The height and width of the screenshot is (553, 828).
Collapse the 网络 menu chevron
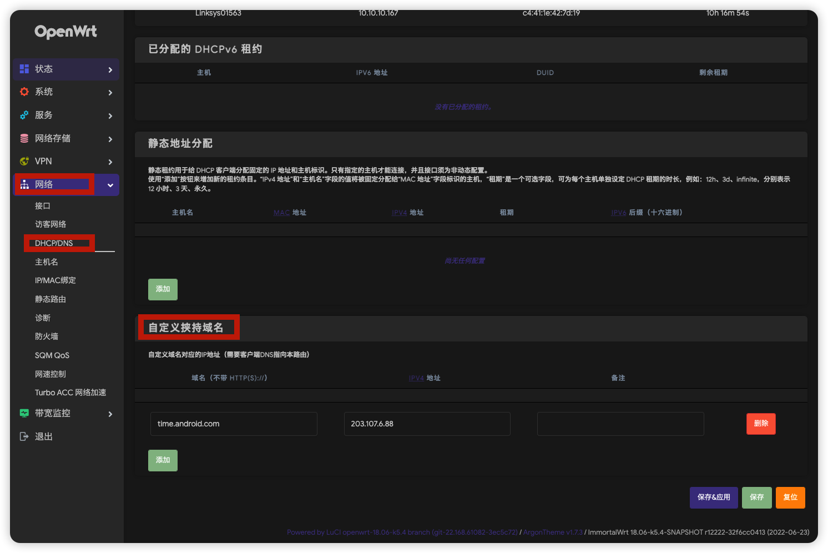(x=110, y=185)
